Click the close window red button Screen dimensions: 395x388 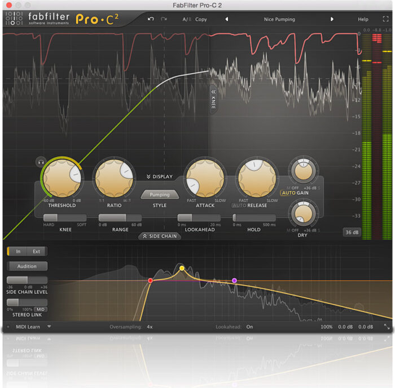click(9, 5)
